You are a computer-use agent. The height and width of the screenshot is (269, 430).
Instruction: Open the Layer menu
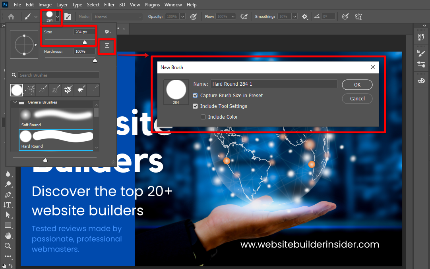coord(62,5)
